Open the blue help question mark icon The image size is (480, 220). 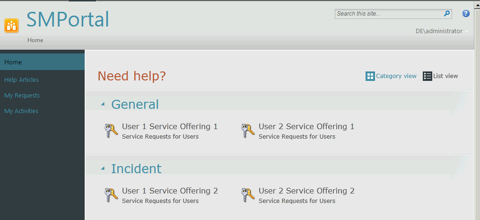pyautogui.click(x=466, y=14)
